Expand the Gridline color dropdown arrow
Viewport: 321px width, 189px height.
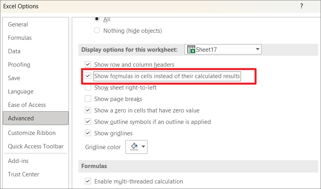144,147
